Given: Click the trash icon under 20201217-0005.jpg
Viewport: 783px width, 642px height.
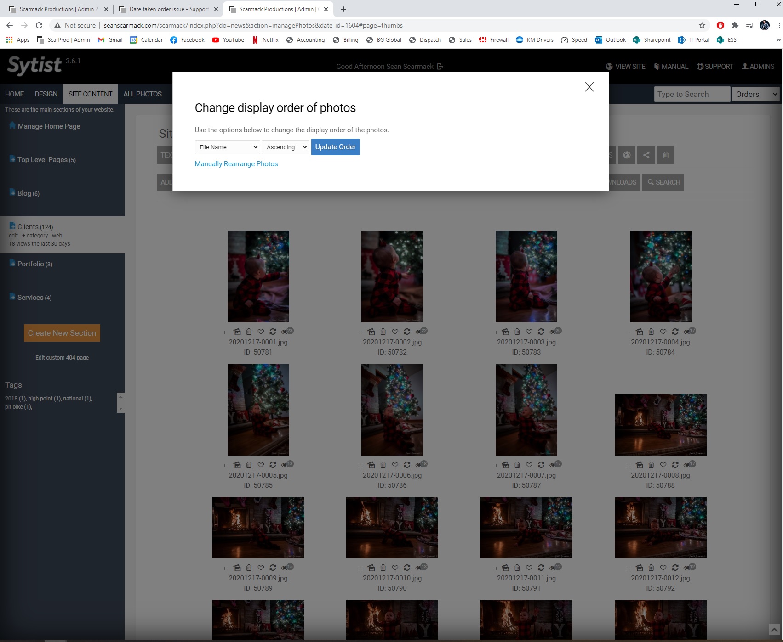Looking at the screenshot, I should tap(249, 465).
